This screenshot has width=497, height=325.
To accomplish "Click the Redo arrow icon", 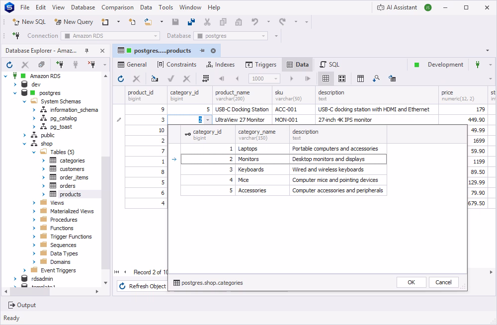I will pyautogui.click(x=282, y=21).
